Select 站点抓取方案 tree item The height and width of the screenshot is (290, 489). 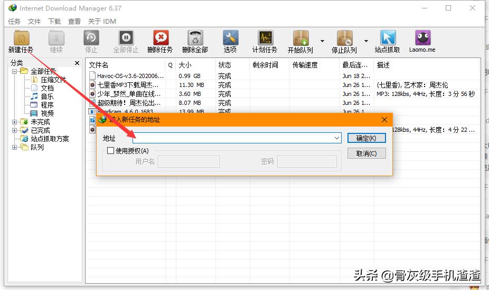(50, 139)
